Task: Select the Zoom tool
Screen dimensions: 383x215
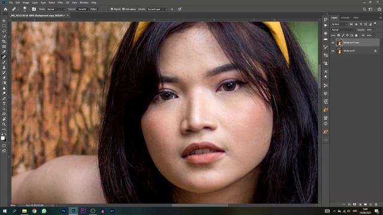Action: click(4, 124)
